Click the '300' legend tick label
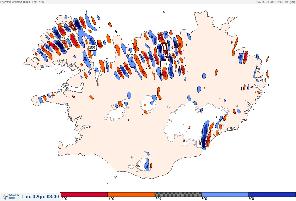 [204, 199]
